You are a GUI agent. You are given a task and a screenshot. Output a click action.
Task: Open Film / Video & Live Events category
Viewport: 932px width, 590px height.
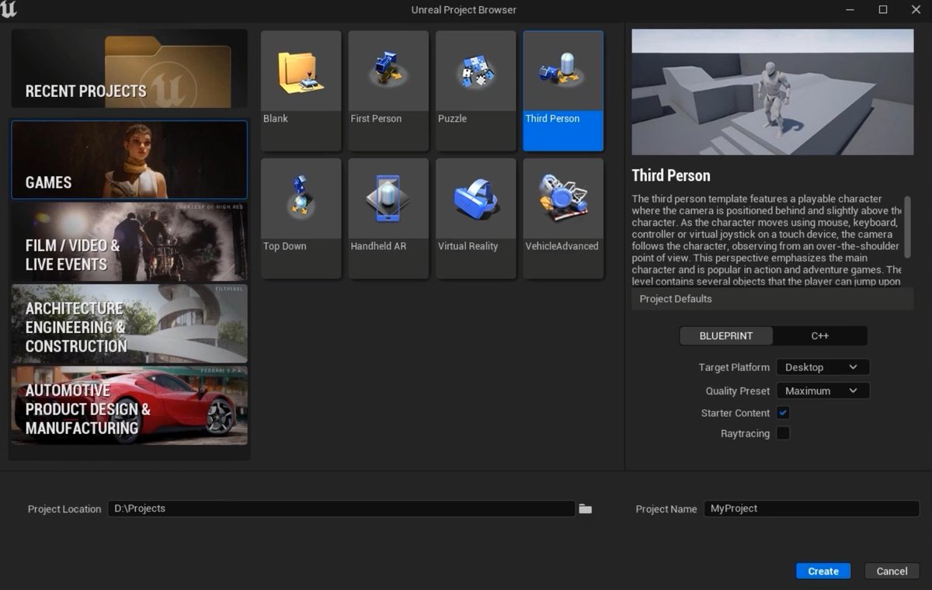(x=129, y=241)
